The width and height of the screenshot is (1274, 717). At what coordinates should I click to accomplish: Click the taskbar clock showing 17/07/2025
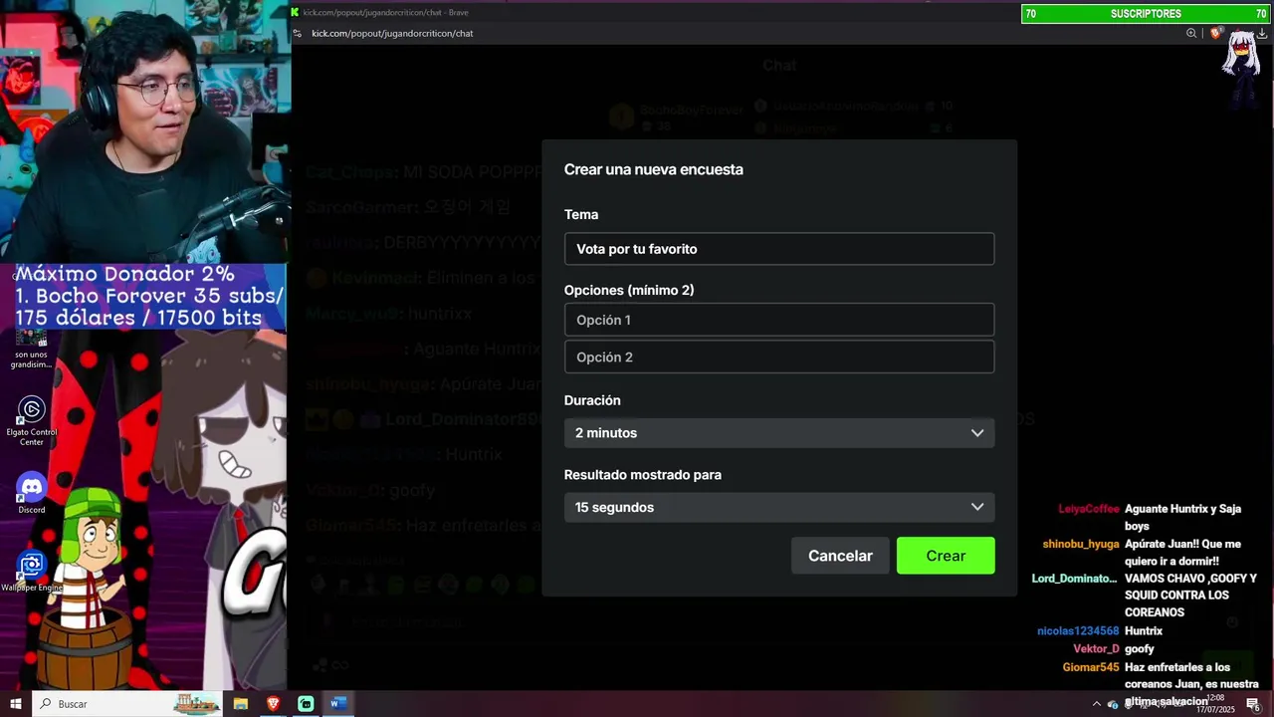coord(1215,704)
